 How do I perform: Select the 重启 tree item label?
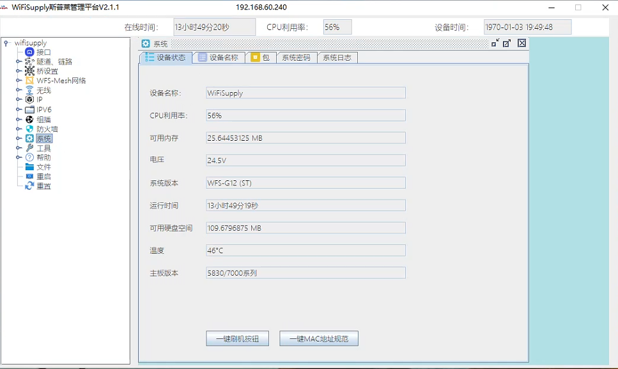[43, 177]
